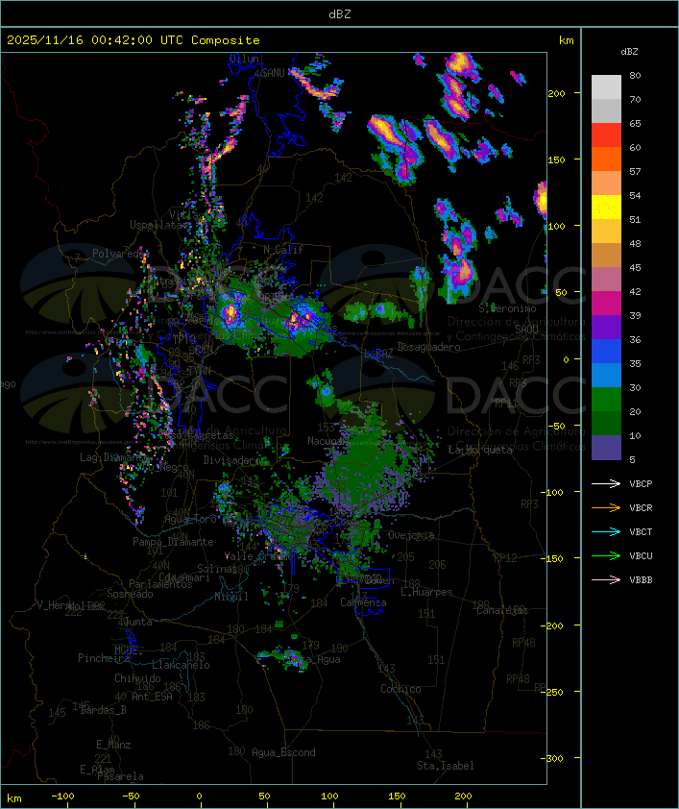Screen dimensions: 679x809
Task: Click the -100 tick on horizontal axis
Action: (x=62, y=797)
